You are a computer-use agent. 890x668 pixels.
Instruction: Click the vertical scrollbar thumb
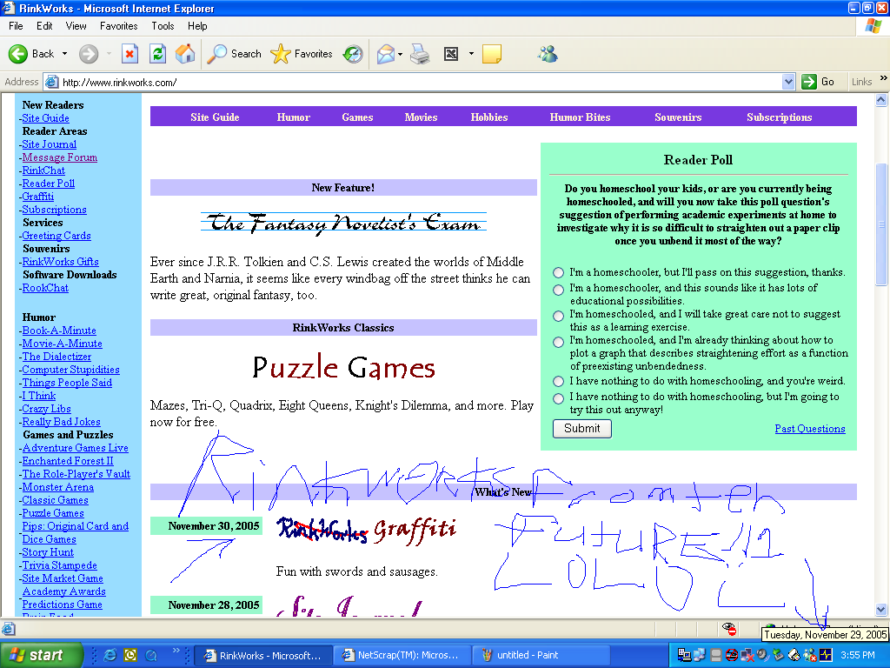pyautogui.click(x=881, y=224)
